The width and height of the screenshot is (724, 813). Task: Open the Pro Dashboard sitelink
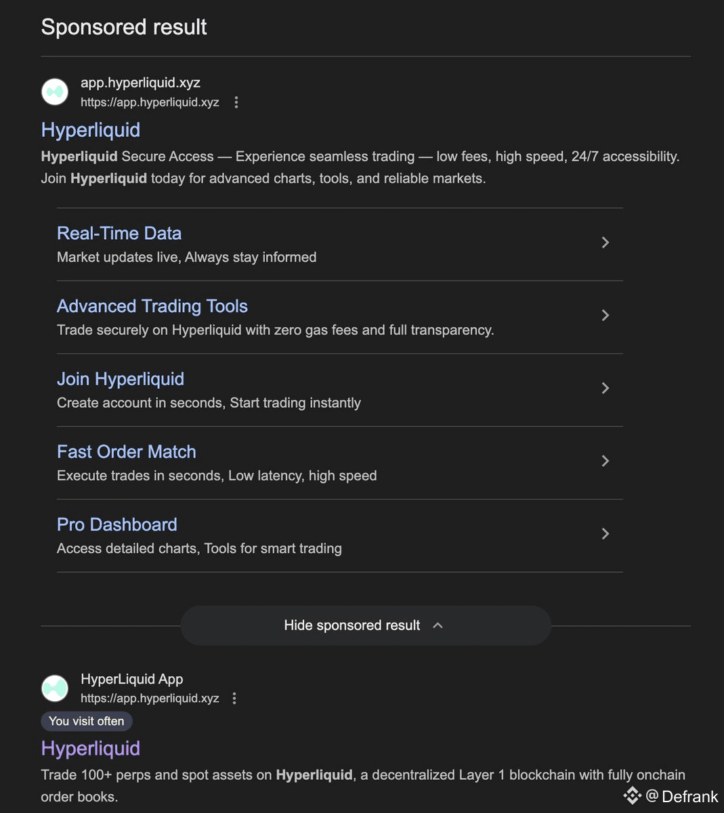pyautogui.click(x=117, y=525)
